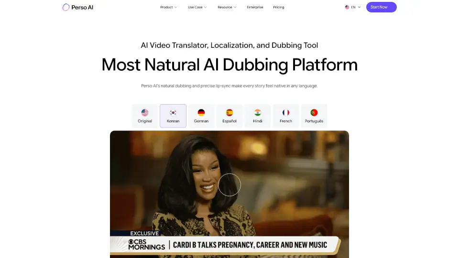Pick the Spanish flag icon
The image size is (459, 258).
229,113
